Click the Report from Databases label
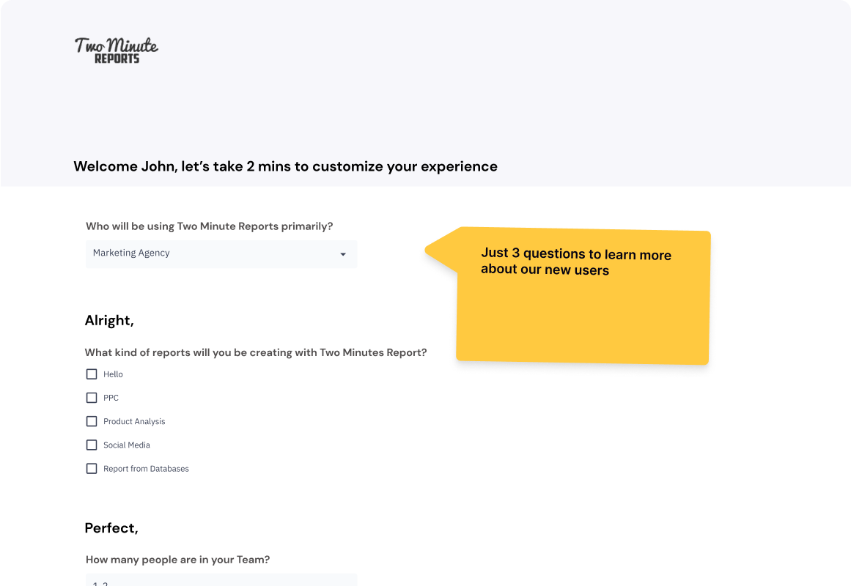 [x=146, y=469]
